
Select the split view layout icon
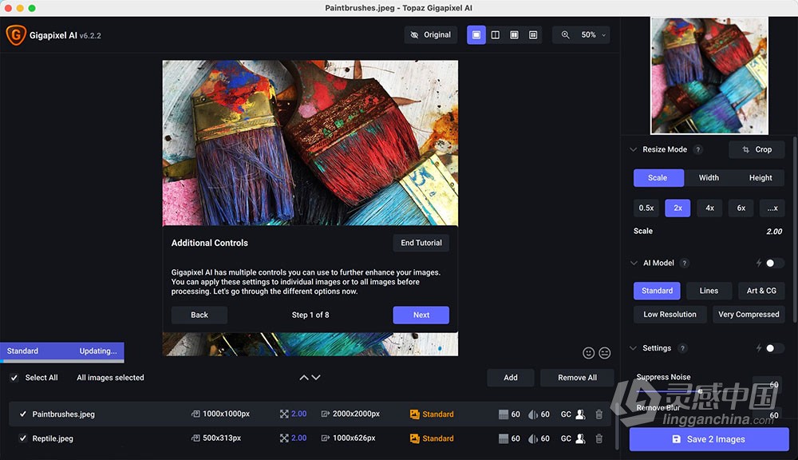[496, 34]
